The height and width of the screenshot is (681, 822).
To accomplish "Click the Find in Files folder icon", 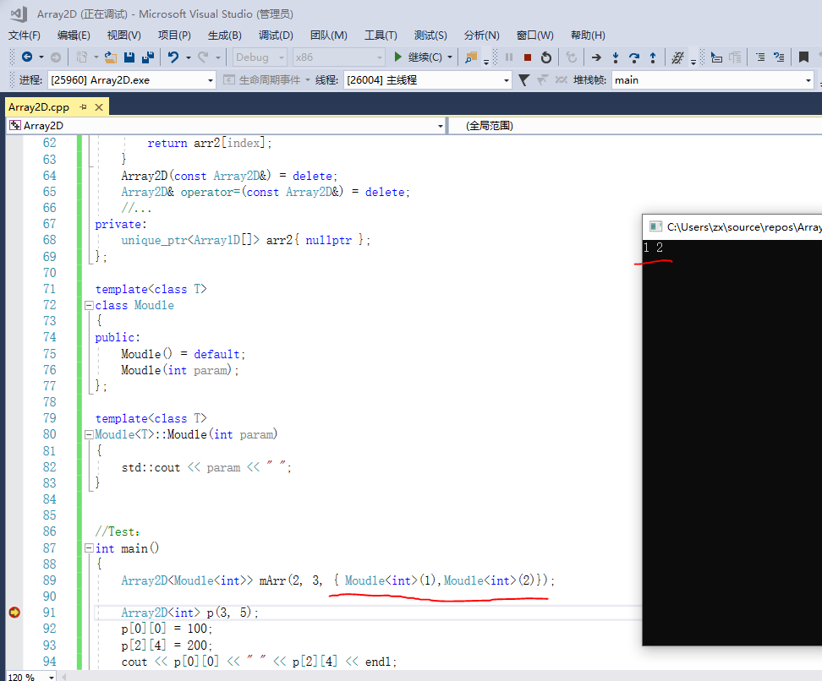I will [x=471, y=57].
